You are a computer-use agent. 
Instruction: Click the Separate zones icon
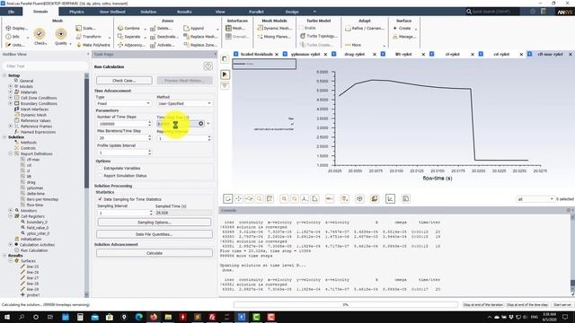[x=120, y=37]
